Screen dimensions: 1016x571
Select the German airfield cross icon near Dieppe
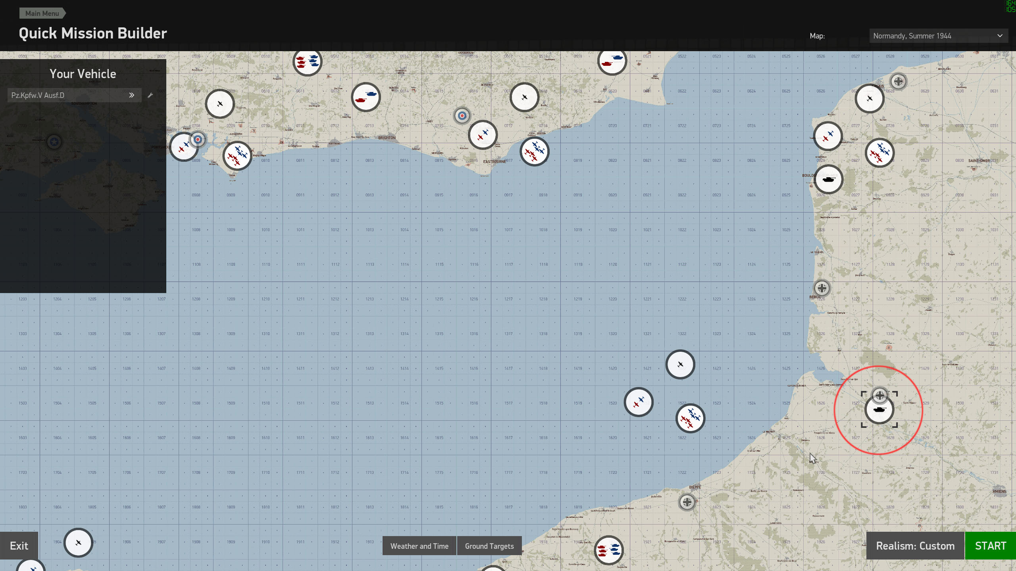(687, 502)
